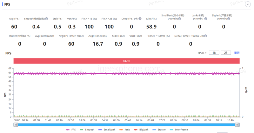Click the blue 重置 reset link
Image resolution: width=254 pixels, height=133 pixels.
click(x=237, y=53)
